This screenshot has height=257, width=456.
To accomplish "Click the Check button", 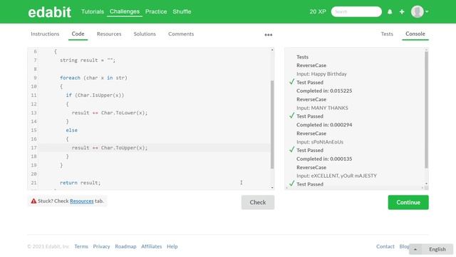I will click(x=258, y=202).
